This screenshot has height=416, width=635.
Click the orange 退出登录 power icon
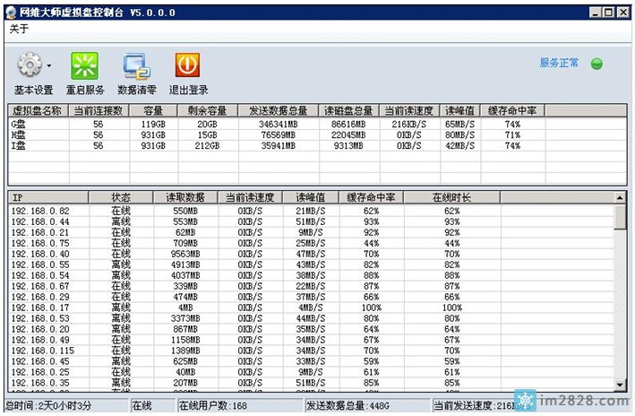click(x=187, y=65)
